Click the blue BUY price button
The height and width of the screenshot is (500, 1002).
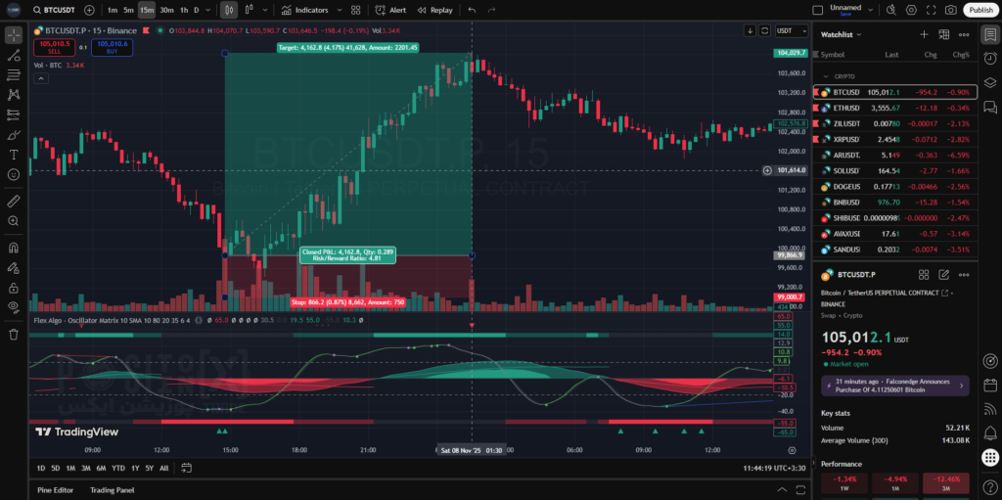click(113, 47)
